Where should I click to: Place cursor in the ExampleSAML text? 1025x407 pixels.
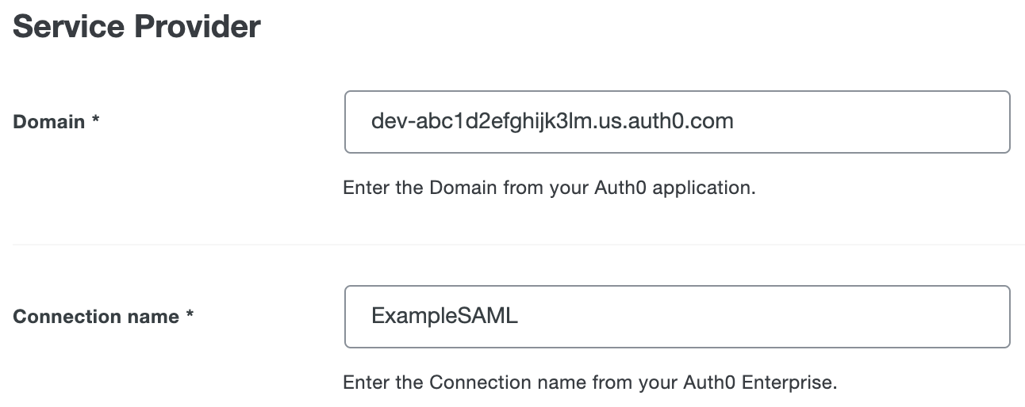[444, 317]
